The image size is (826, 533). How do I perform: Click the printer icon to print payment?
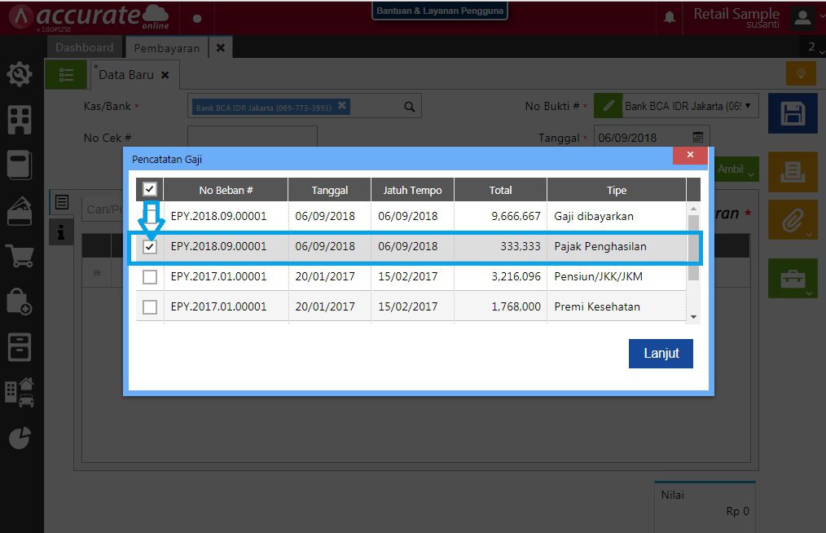click(x=791, y=171)
